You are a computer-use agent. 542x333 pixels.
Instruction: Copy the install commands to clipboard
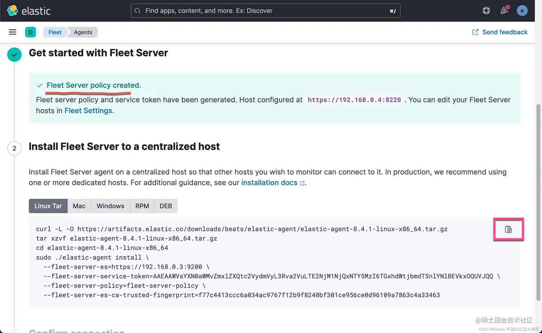(x=508, y=229)
